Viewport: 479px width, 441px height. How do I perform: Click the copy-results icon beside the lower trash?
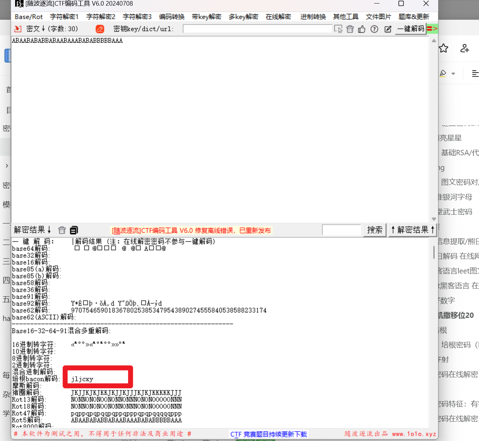pos(74,230)
